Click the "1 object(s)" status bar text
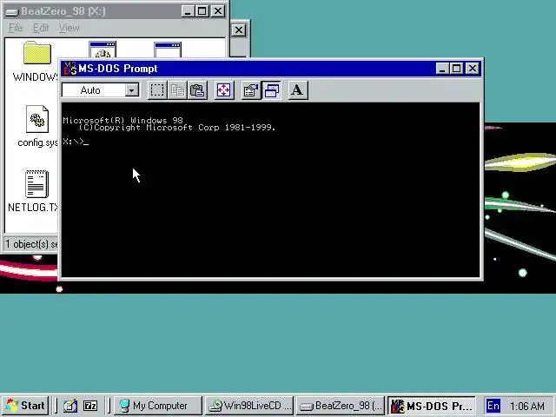The width and height of the screenshot is (556, 417). click(31, 244)
